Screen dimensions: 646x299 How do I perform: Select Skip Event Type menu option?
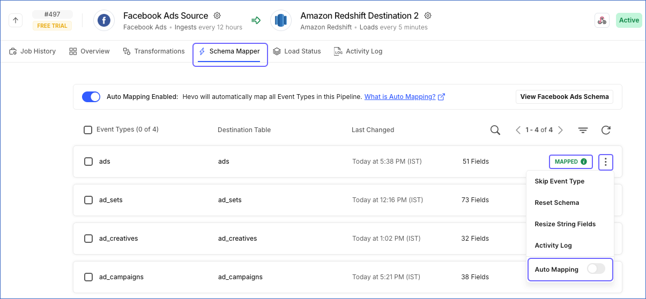pos(560,181)
